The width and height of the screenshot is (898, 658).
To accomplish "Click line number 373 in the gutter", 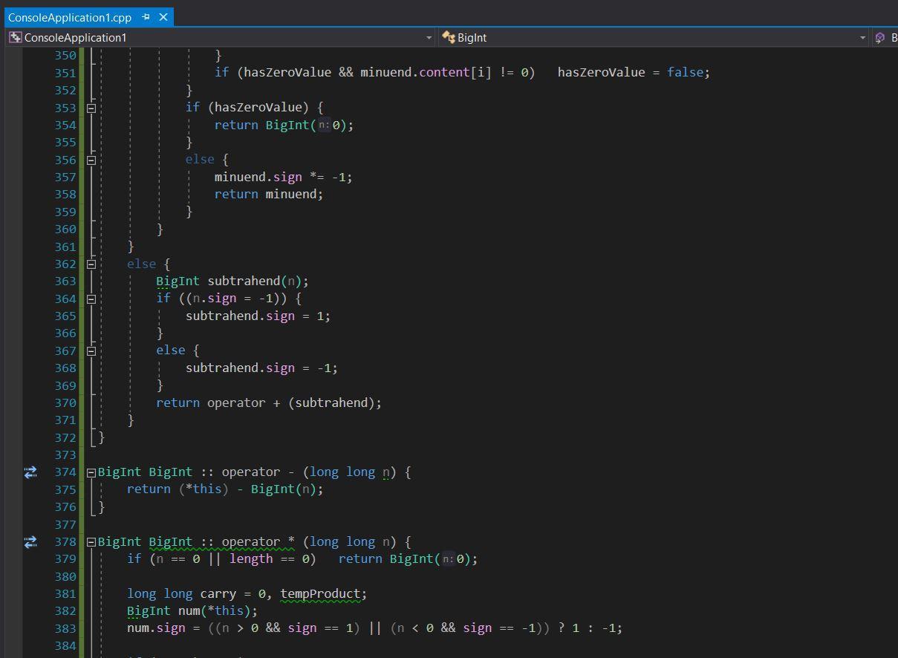I will (65, 455).
